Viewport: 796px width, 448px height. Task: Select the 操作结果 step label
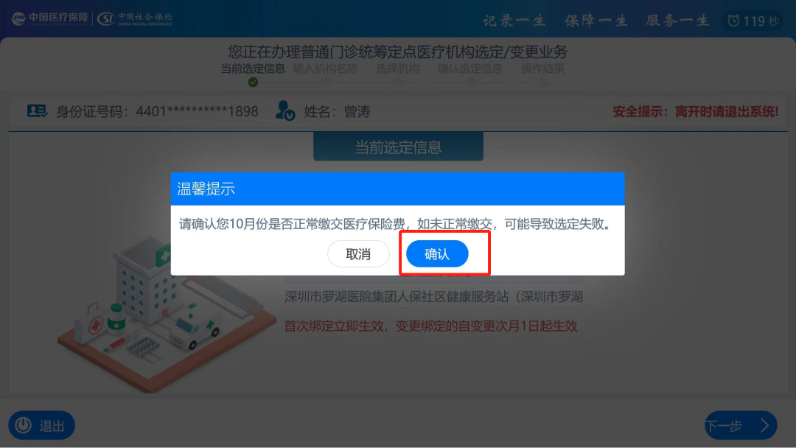542,69
